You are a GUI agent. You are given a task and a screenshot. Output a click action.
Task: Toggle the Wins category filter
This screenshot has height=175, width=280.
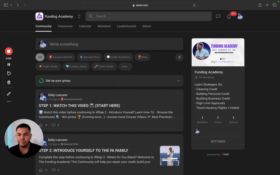tap(142, 57)
